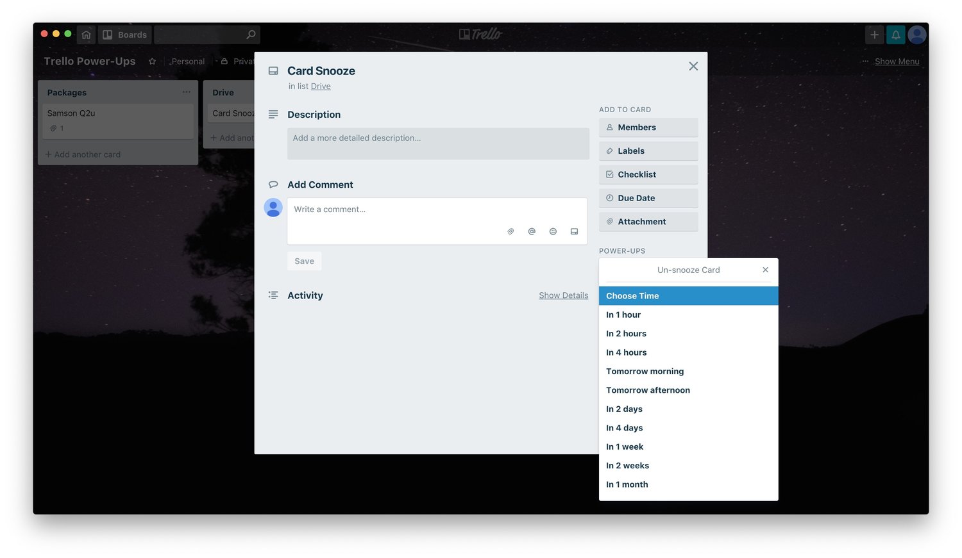Select 'In 1 month' snooze option
The width and height of the screenshot is (962, 558).
(627, 484)
